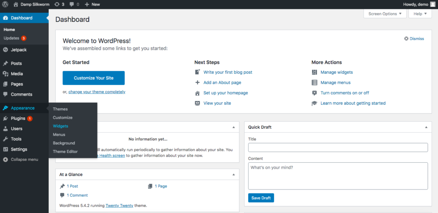
Task: Click the Dismiss circle-x icon
Action: coord(406,39)
